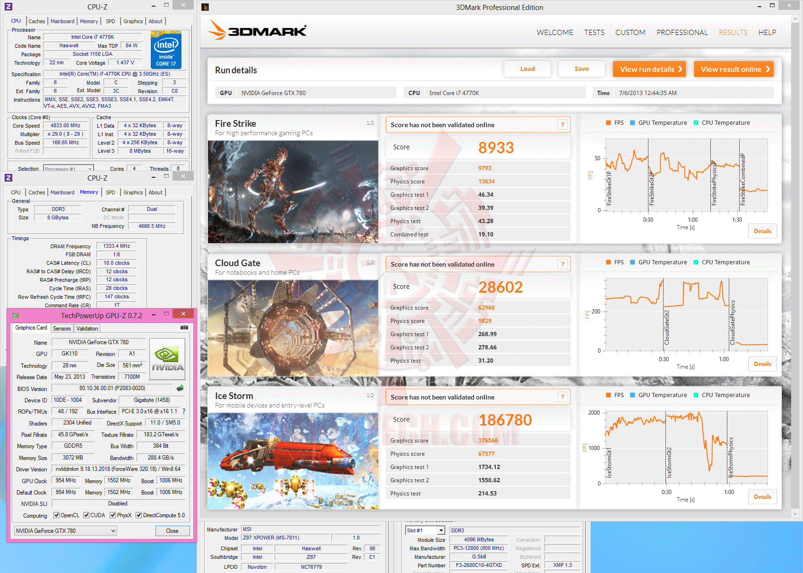Toggle the OpenCL checkbox in GPU-Z
This screenshot has width=803, height=573.
coord(56,515)
